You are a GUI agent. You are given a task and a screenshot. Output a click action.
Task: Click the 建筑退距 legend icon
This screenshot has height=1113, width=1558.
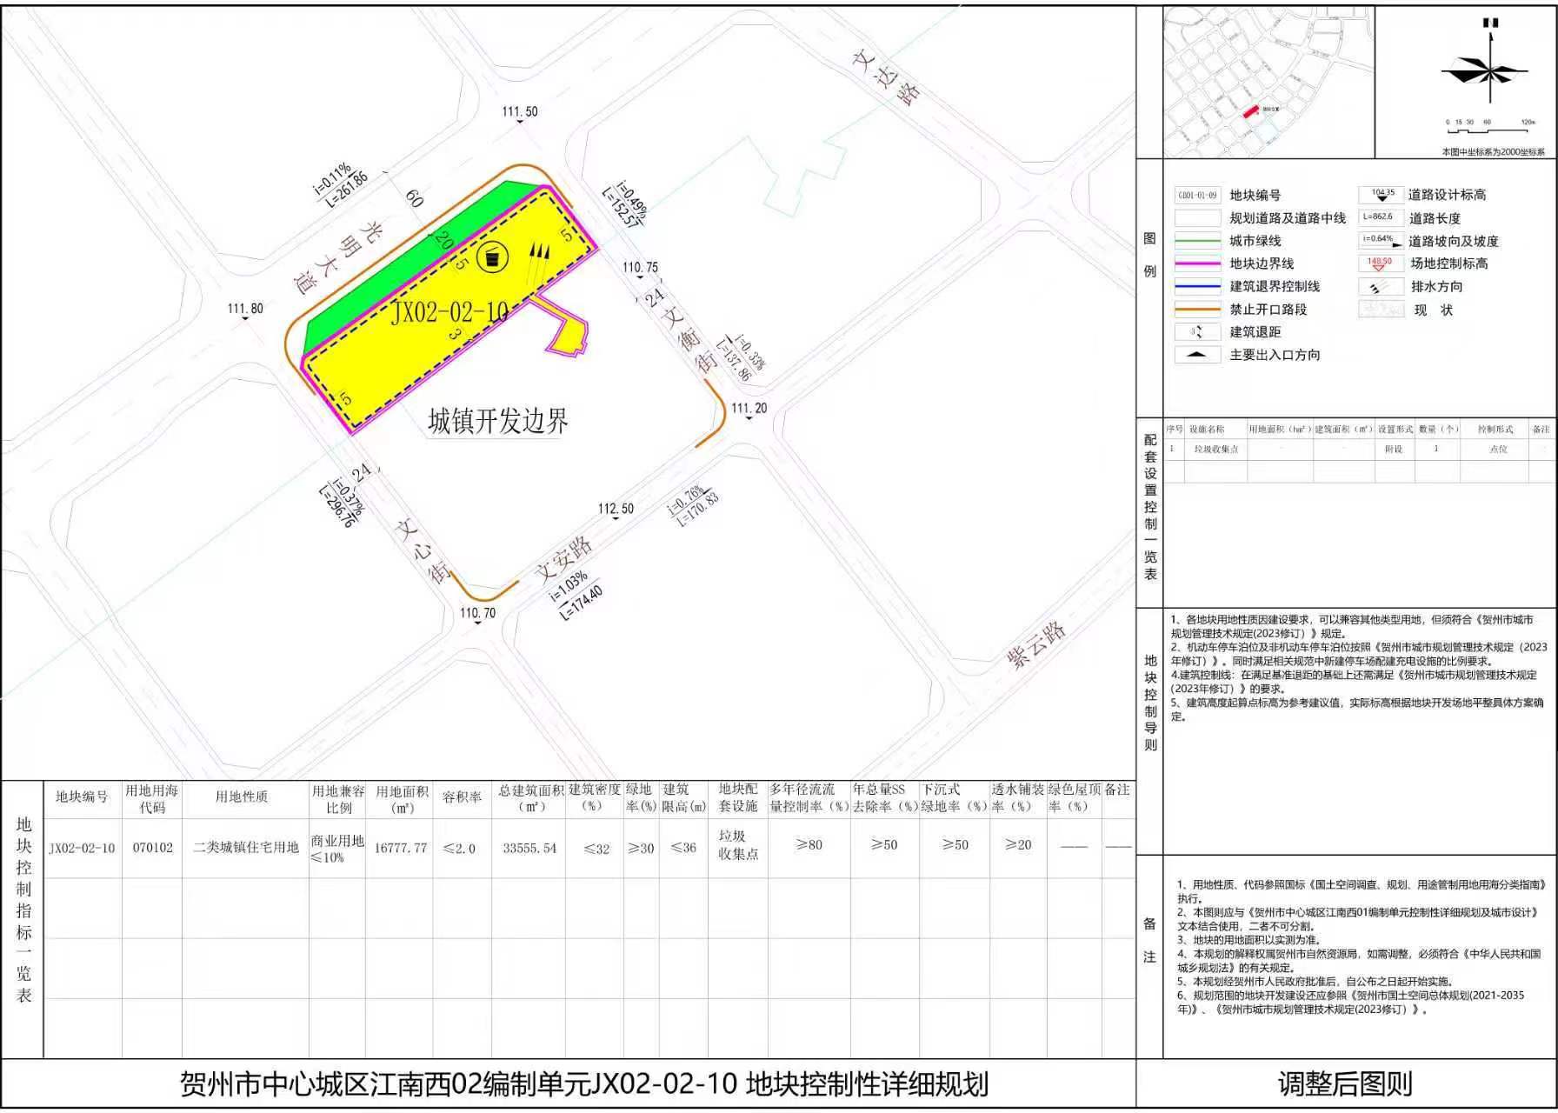point(1197,332)
